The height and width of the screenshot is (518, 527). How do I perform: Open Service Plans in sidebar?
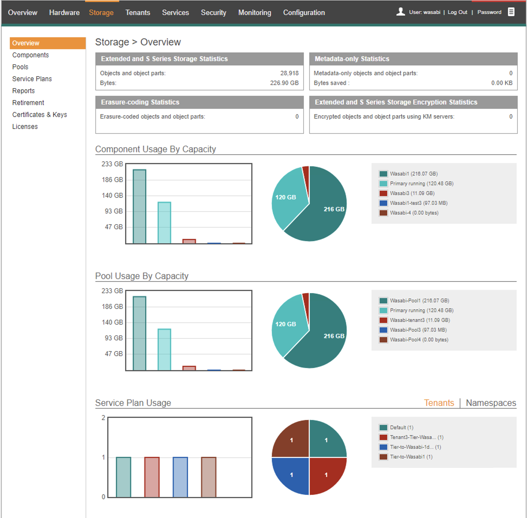32,79
